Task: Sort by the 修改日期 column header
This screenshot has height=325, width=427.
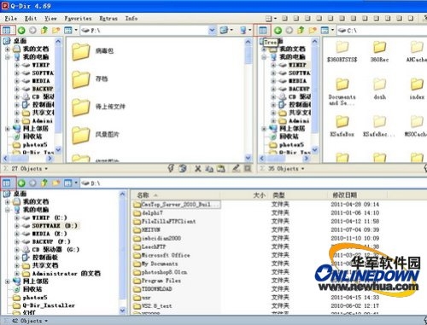Action: 345,195
